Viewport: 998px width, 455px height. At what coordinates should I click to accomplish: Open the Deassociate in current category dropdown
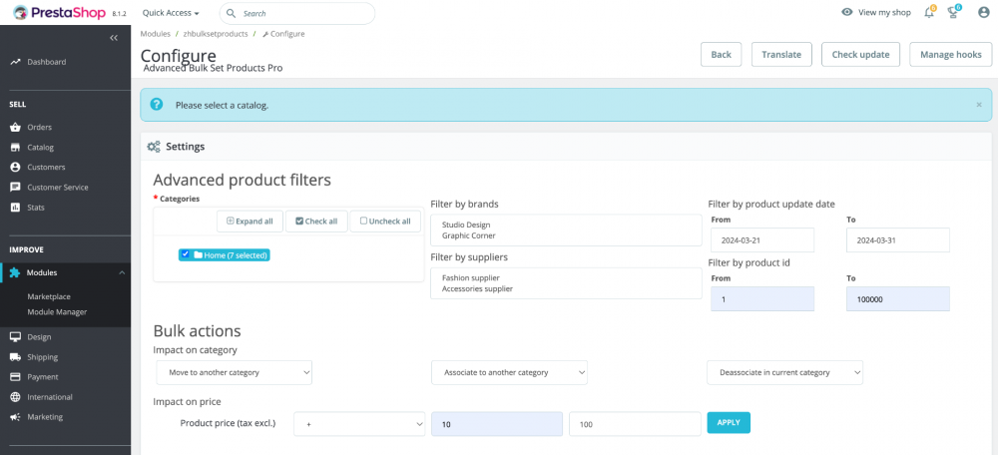(x=784, y=372)
